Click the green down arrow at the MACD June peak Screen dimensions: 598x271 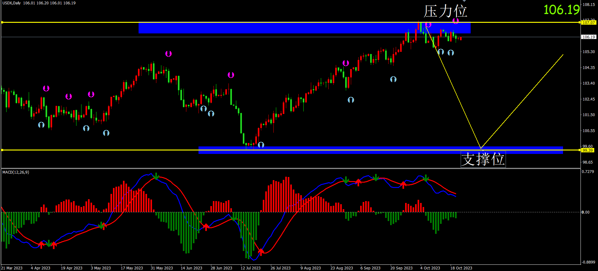[x=156, y=176]
